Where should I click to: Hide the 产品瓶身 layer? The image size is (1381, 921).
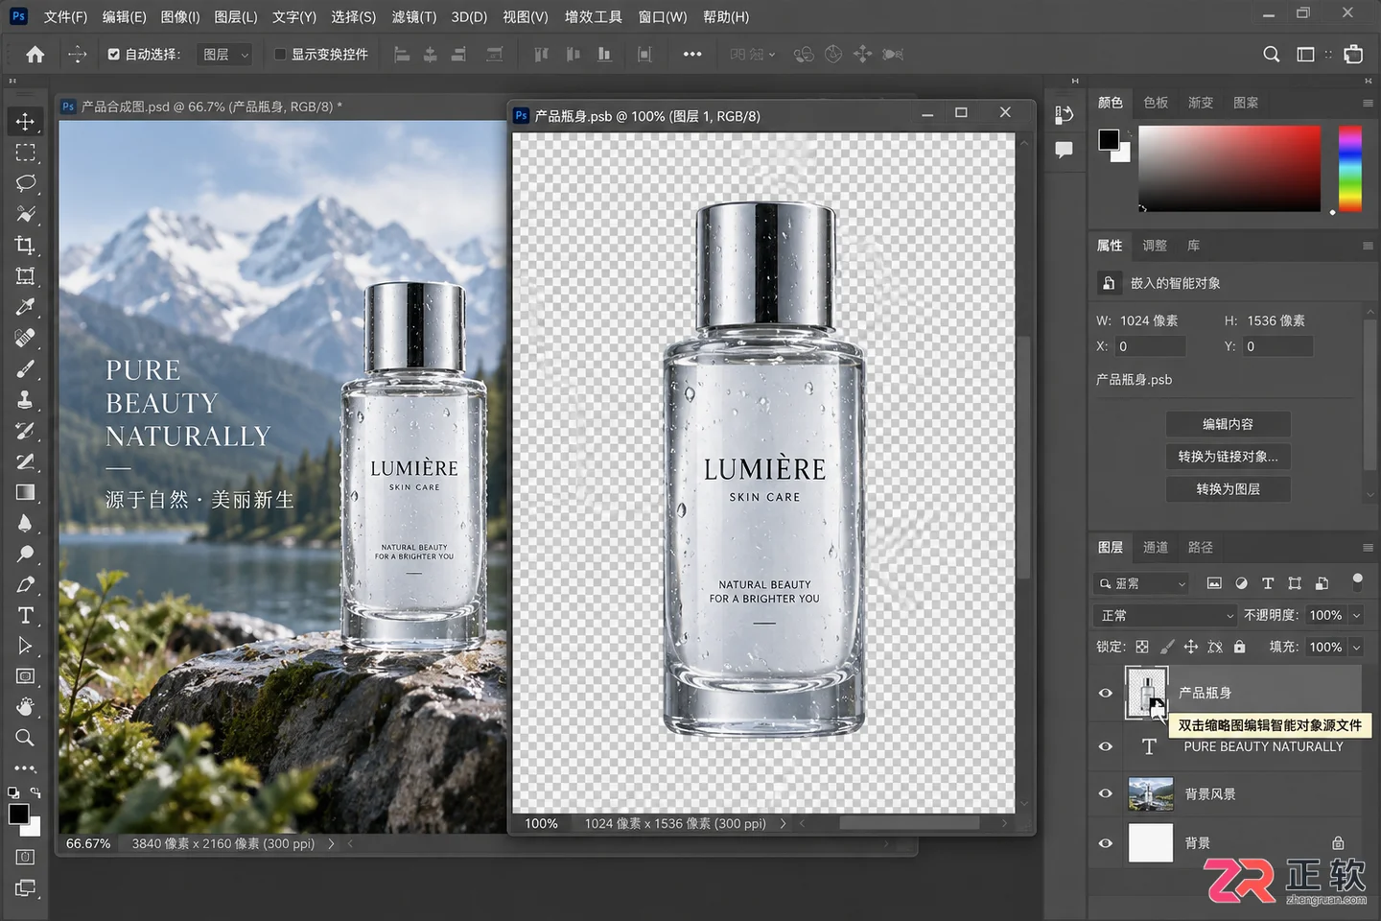[1105, 693]
